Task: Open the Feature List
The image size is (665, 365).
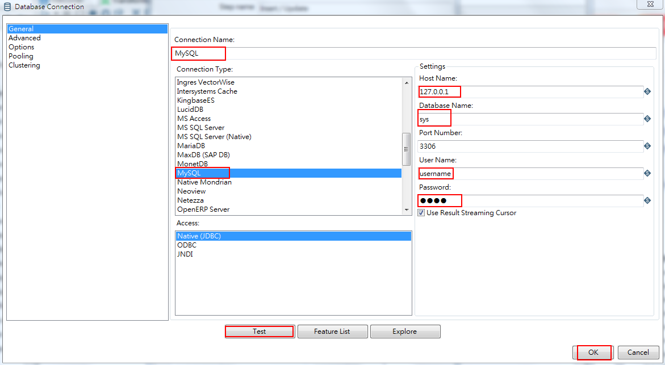Action: 332,331
